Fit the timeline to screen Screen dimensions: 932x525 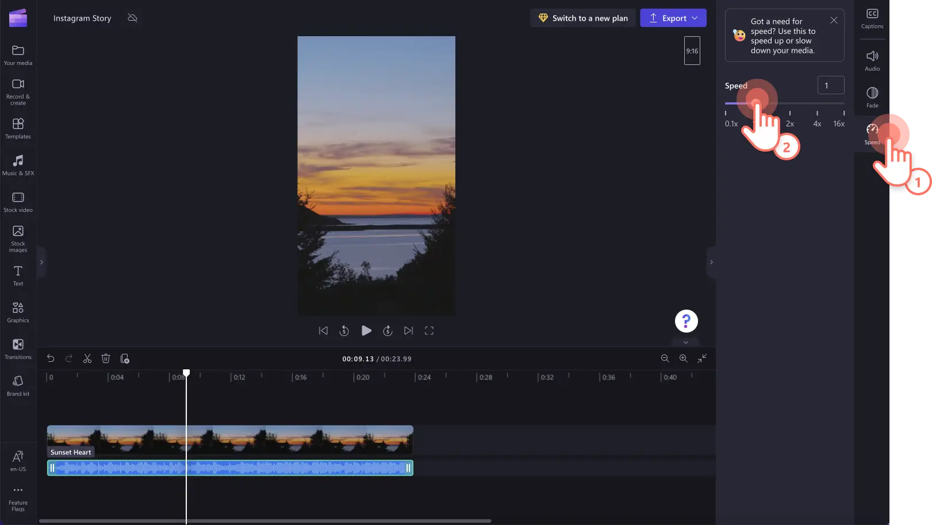[702, 358]
